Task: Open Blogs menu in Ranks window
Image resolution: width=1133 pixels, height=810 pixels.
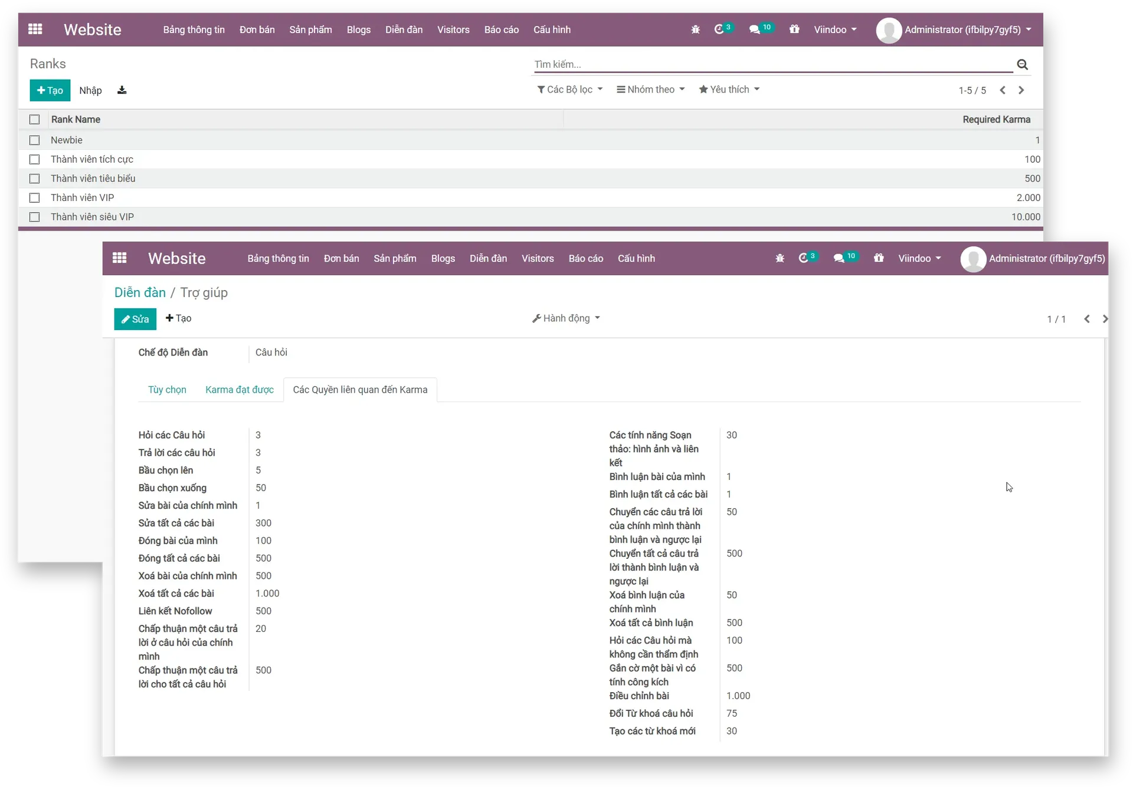Action: pos(359,29)
